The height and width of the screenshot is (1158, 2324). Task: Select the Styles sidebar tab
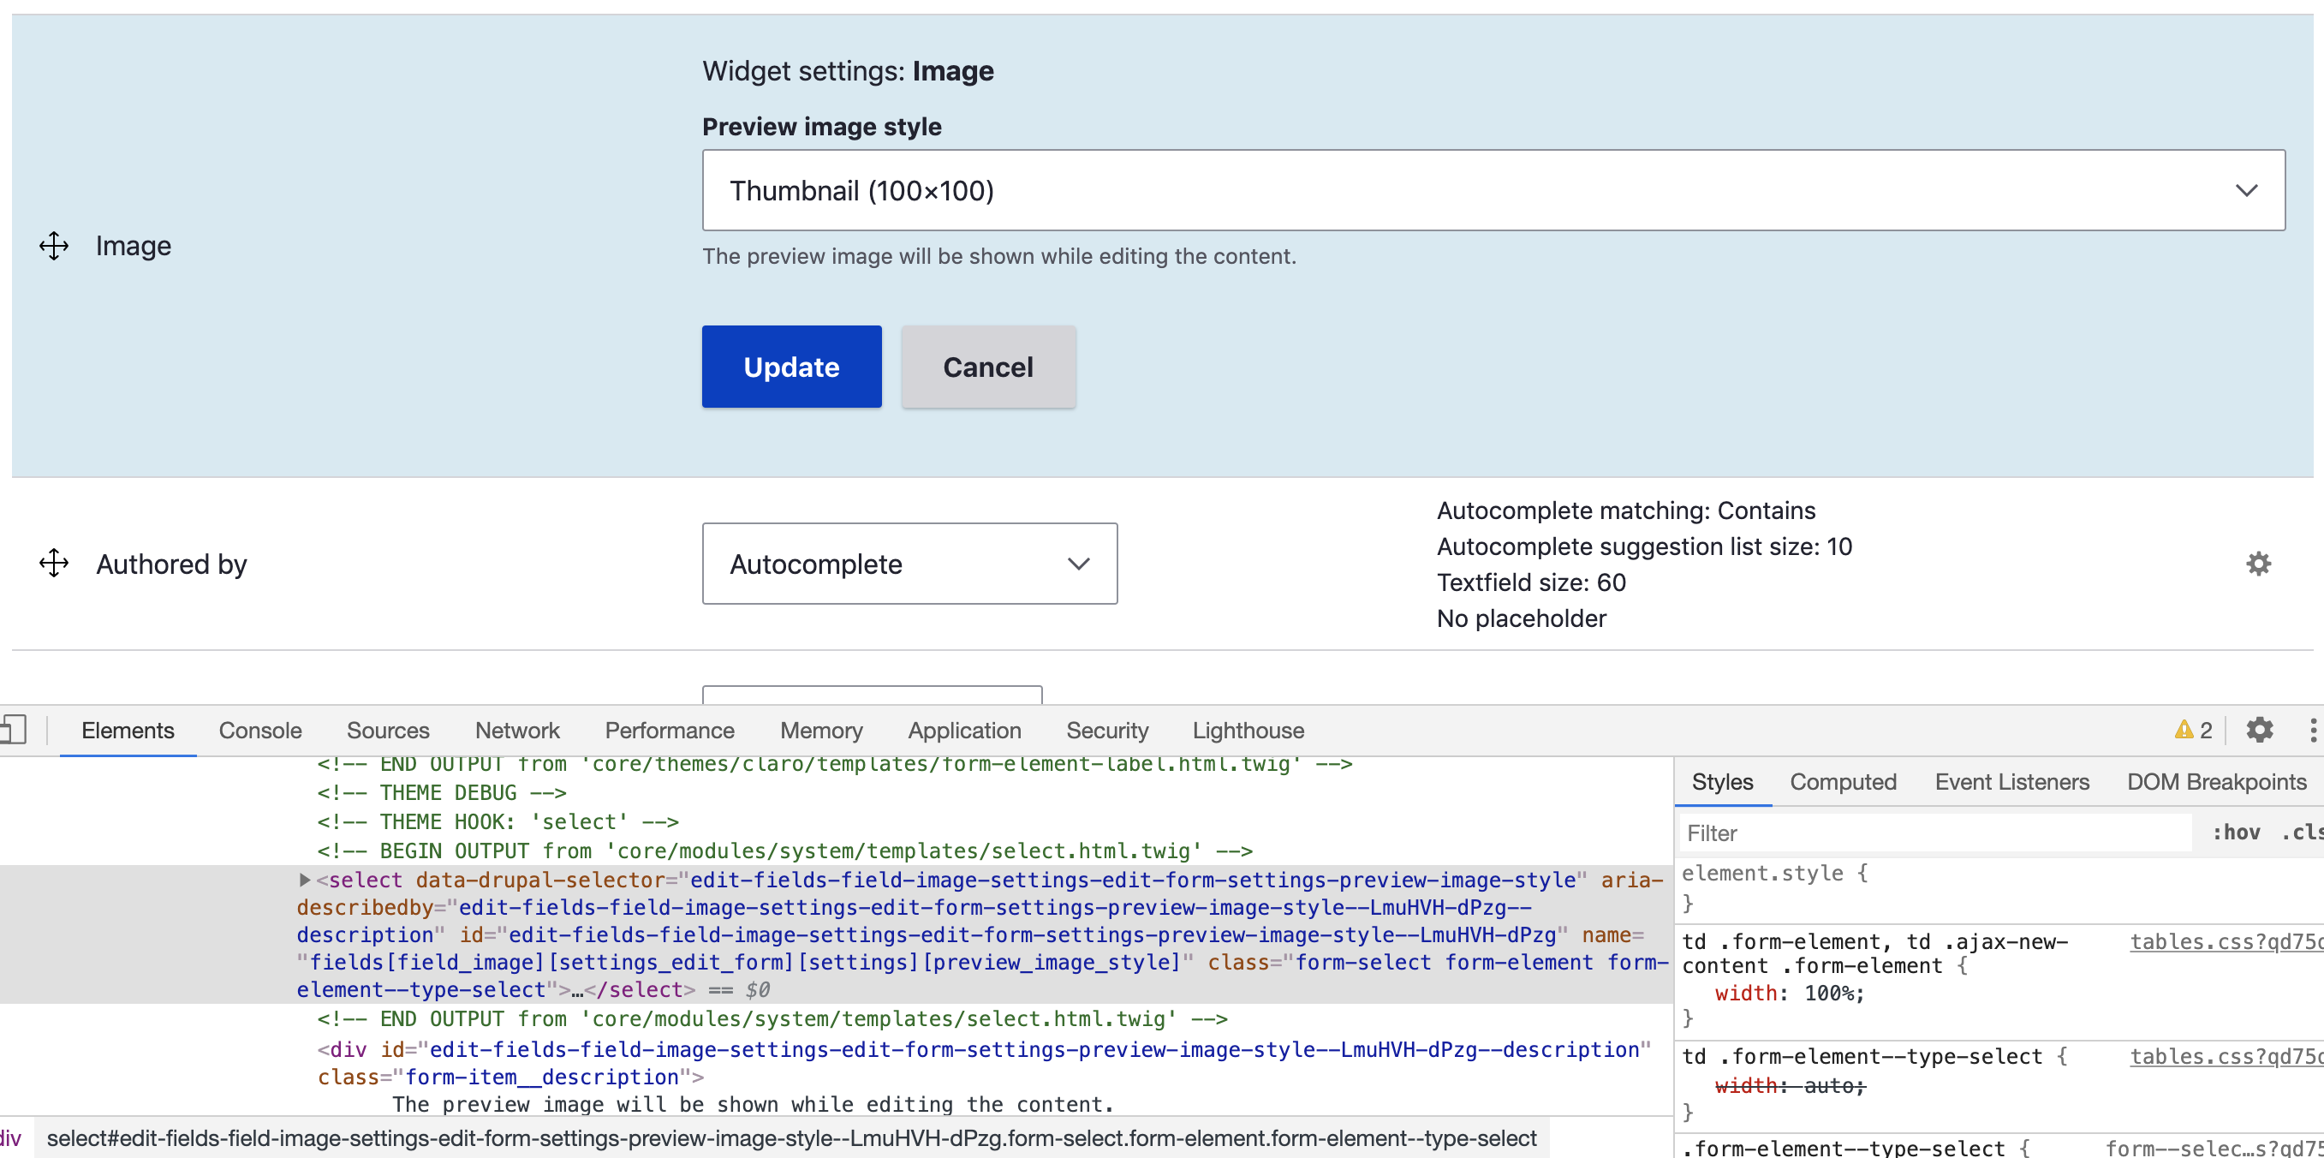(1722, 782)
